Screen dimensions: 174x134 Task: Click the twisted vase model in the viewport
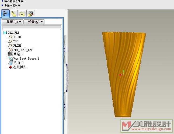pos(124,74)
